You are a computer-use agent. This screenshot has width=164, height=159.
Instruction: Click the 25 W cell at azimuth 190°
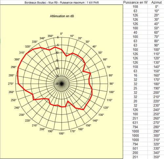pyautogui.click(x=135, y=88)
